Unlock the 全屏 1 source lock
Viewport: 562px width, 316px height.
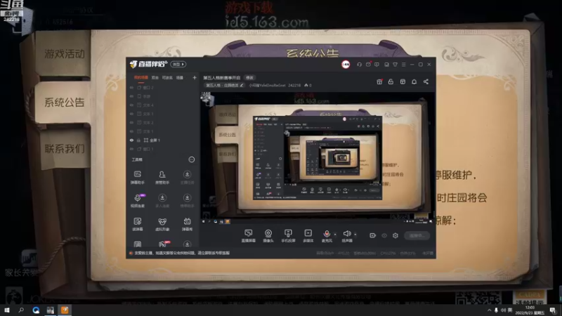point(138,140)
